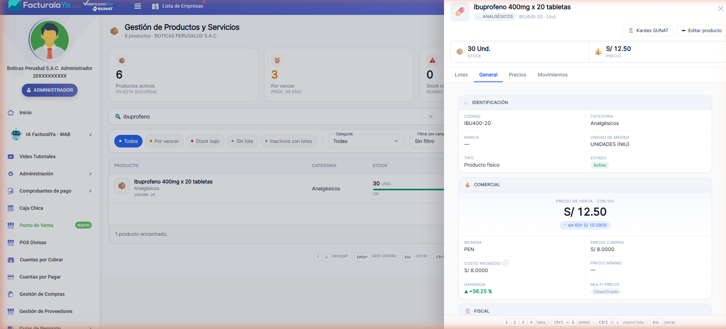This screenshot has width=726, height=329.
Task: Select the Por vencer filter chip
Action: tap(164, 141)
